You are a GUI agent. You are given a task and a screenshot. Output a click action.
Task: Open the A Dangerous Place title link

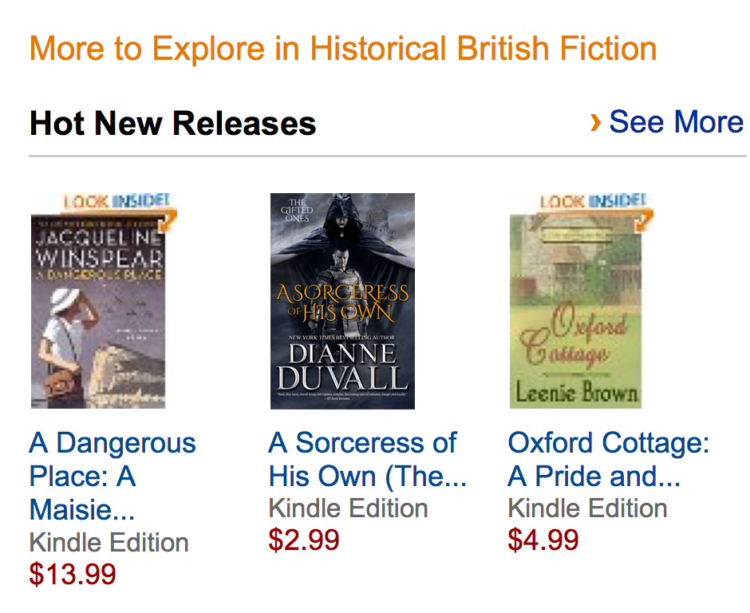point(112,476)
